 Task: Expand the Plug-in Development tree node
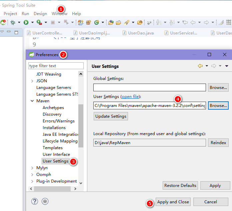(32, 181)
